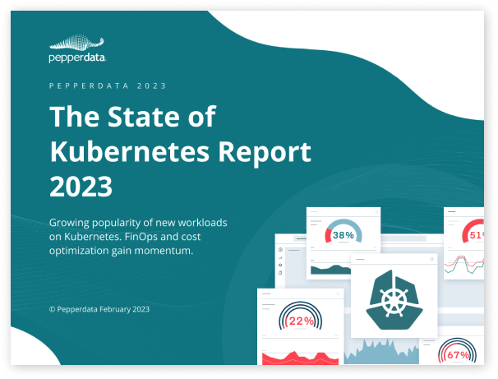Click the red and teal line chart
Viewport: 498px width, 379px height.
pos(464,265)
